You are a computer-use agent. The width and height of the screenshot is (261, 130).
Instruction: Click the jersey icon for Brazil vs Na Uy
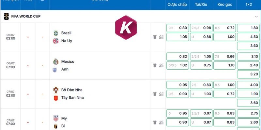tap(155, 37)
